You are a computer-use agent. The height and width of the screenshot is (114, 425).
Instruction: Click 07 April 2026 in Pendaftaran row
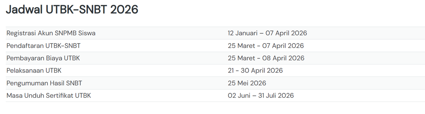pos(283,46)
